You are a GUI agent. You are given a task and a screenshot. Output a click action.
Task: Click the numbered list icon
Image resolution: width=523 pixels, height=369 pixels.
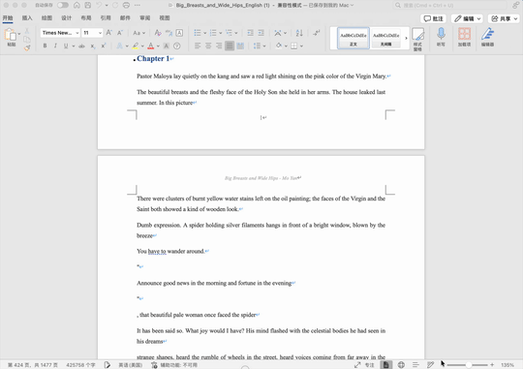213,33
